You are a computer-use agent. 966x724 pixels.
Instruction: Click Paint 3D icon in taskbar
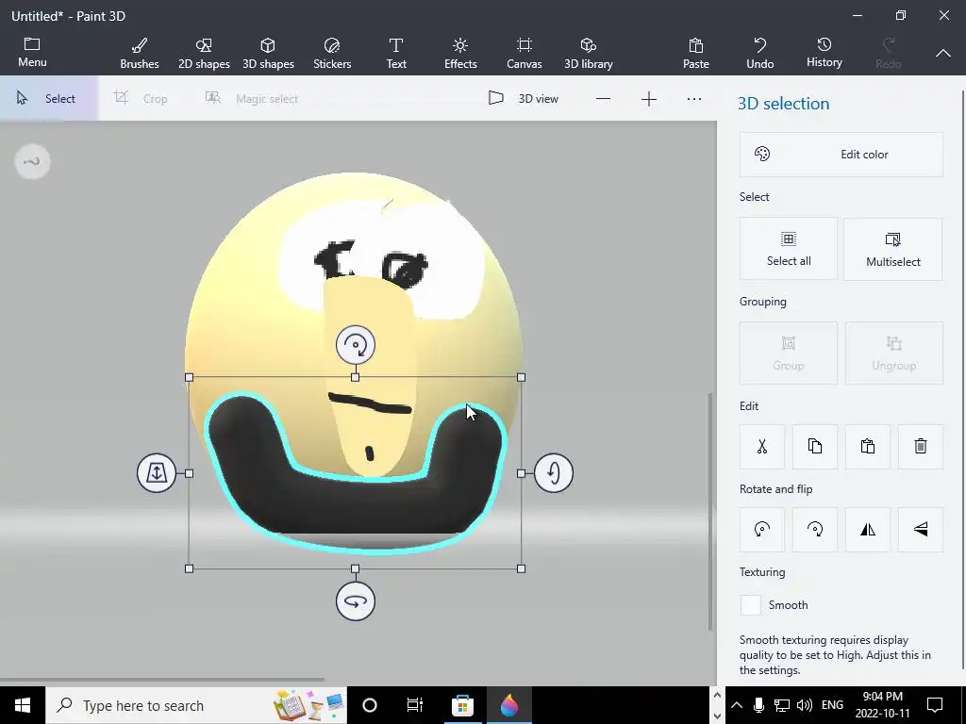(x=508, y=705)
